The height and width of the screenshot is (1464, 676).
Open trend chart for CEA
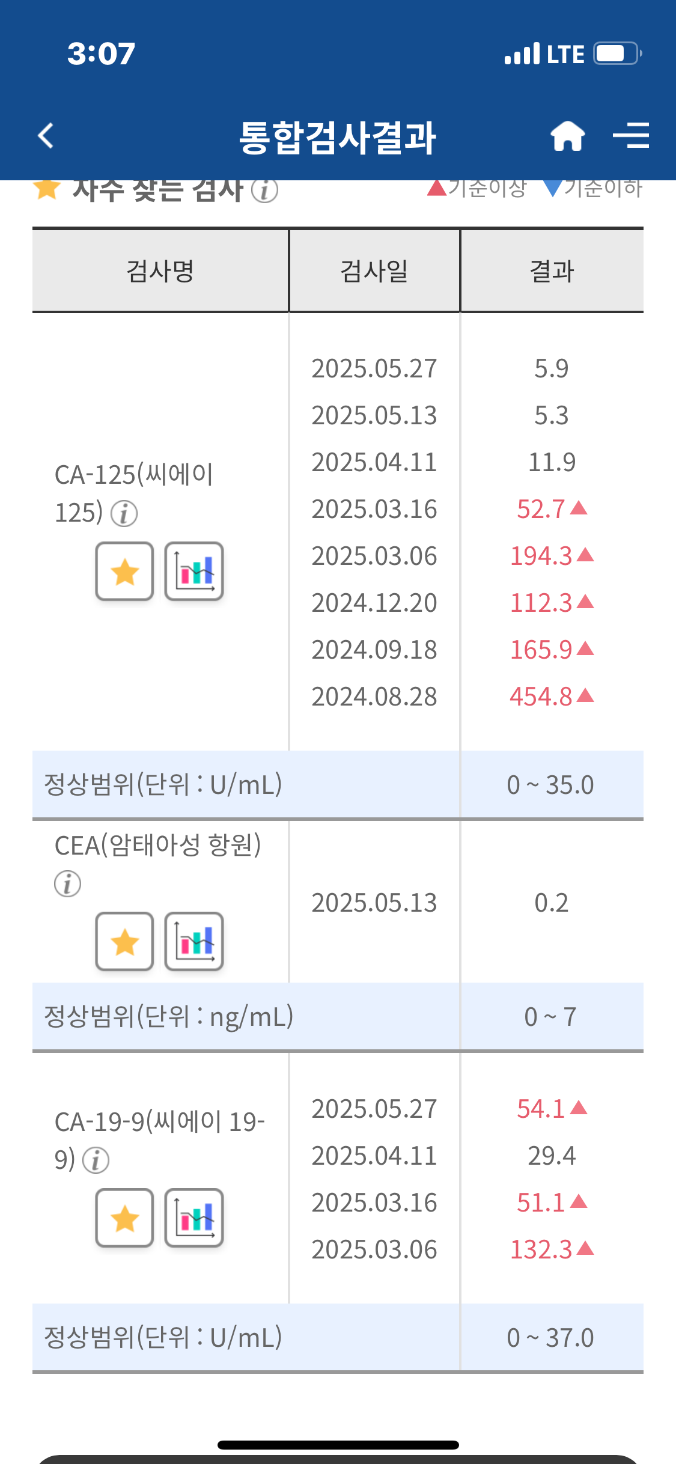tap(194, 942)
